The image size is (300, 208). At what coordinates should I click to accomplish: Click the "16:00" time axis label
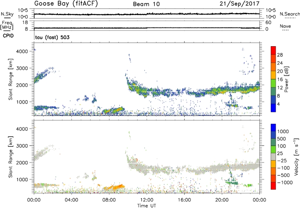coord(184,200)
